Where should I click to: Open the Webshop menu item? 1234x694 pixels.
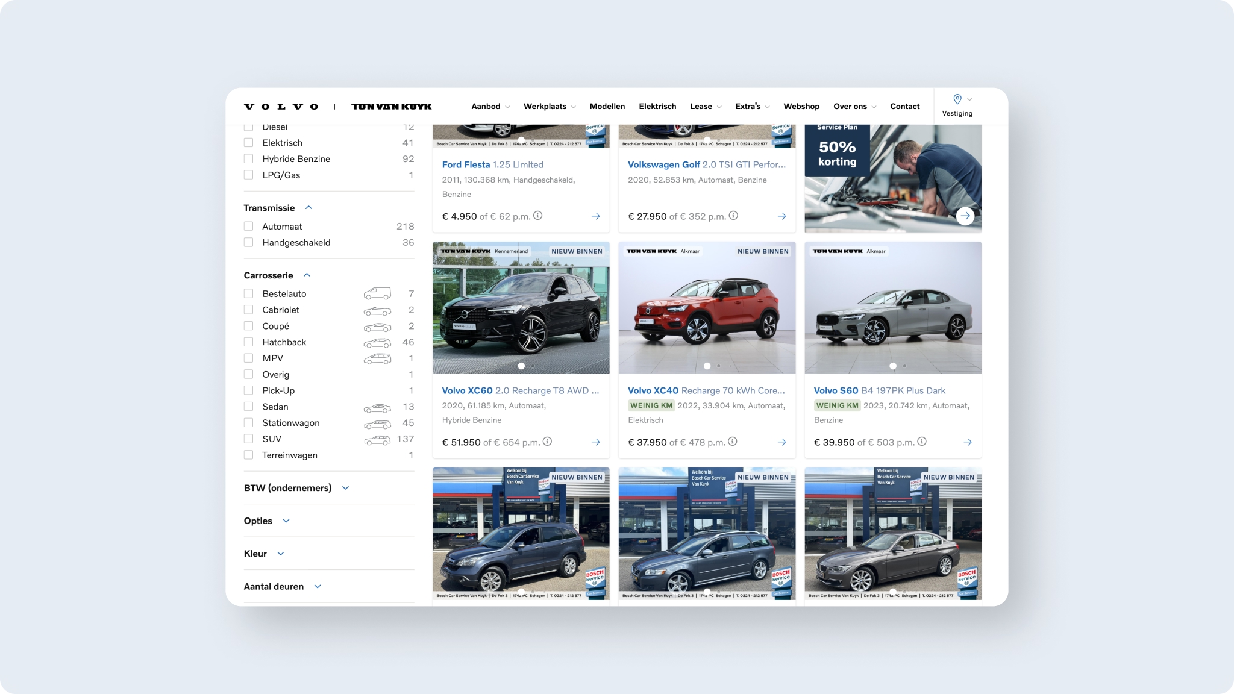[801, 107]
